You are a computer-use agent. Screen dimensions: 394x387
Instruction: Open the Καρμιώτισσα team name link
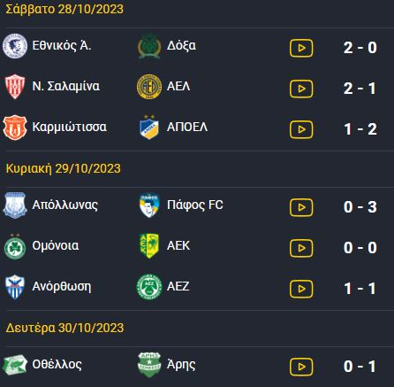70,127
